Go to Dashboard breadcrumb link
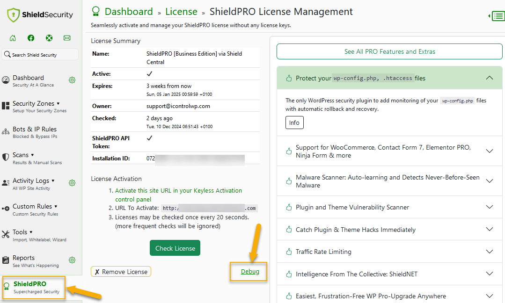 129,12
